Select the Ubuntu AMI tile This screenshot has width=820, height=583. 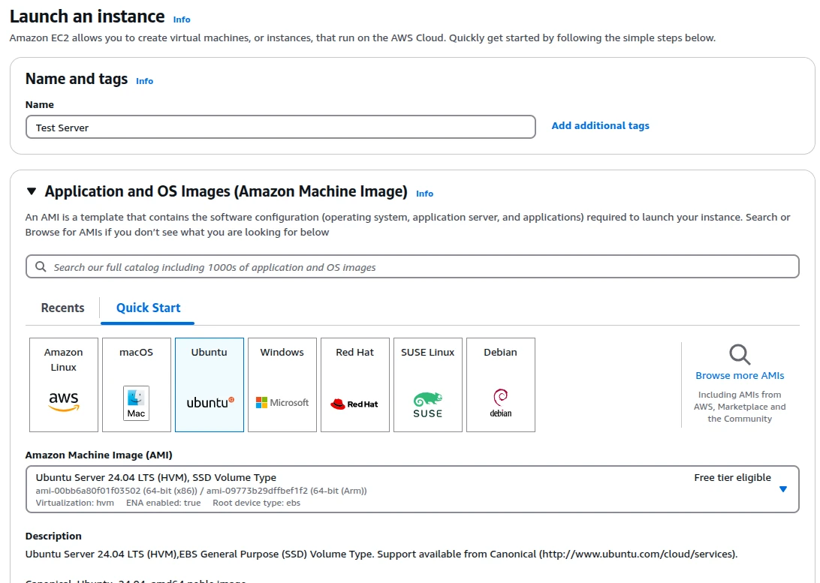coord(210,384)
